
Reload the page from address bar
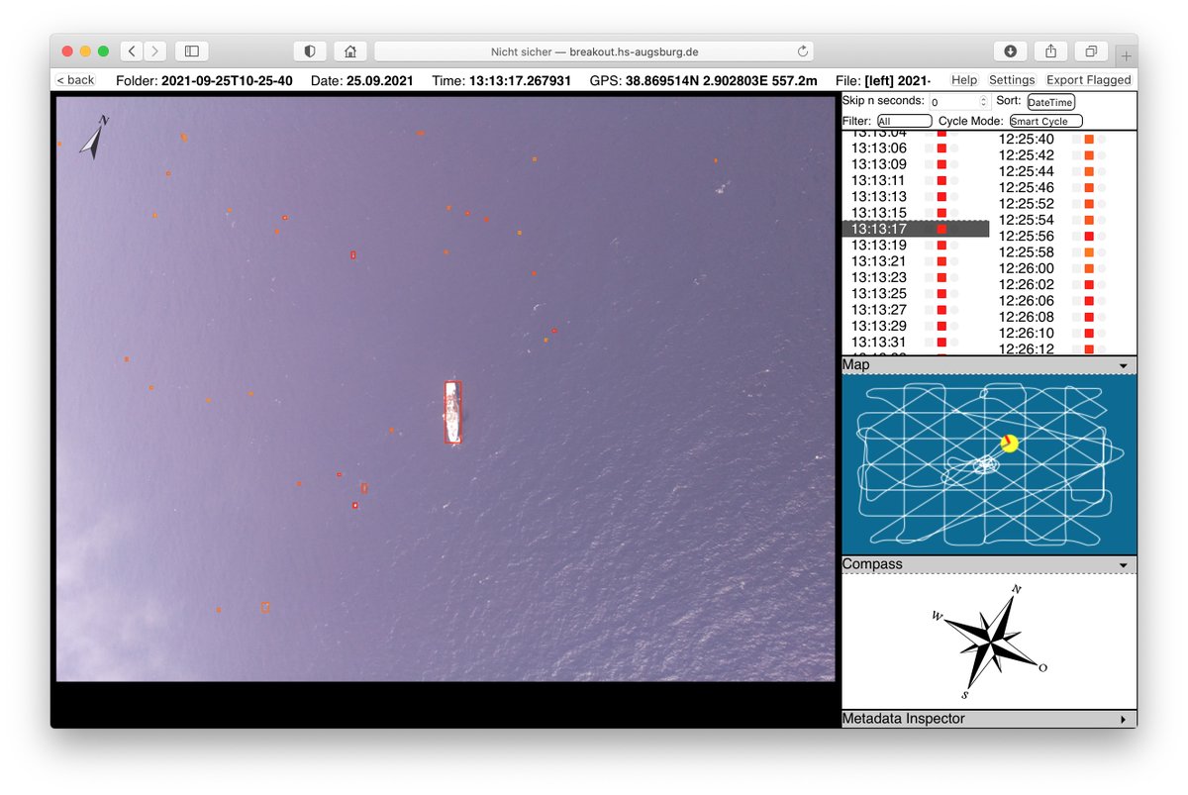click(802, 51)
